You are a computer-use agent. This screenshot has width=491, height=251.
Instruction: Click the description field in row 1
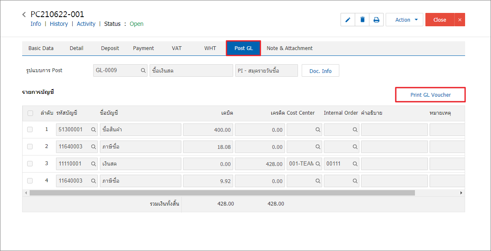click(x=394, y=130)
